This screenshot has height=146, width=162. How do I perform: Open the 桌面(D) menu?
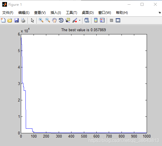(88, 13)
